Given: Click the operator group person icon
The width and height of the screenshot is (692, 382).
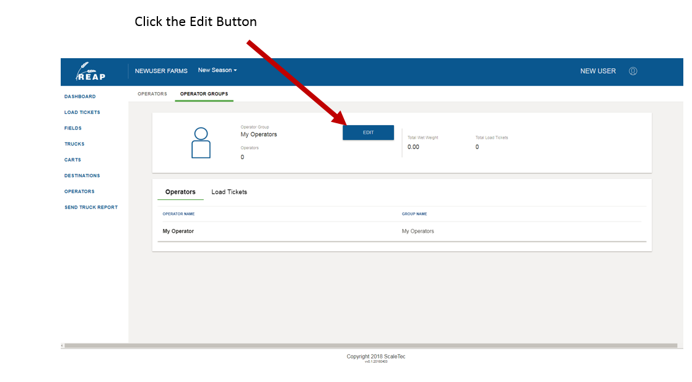Looking at the screenshot, I should [x=201, y=143].
